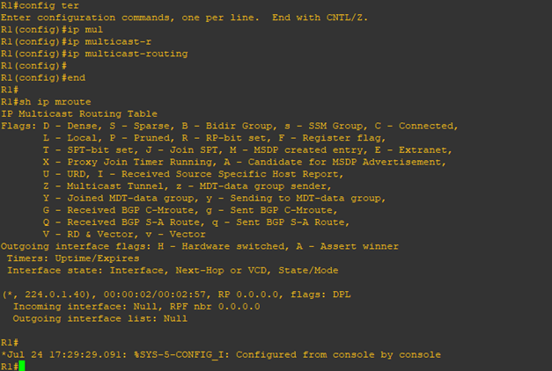Click the 'IP Multicast Routing Table' heading

tap(79, 114)
